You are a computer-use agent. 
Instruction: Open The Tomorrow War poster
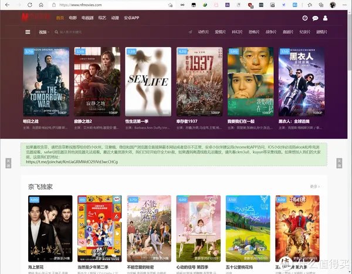[x=46, y=82]
